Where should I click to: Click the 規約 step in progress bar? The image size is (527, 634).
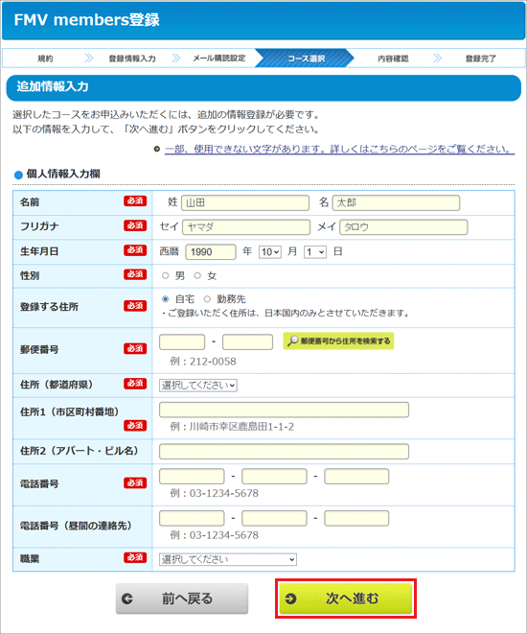(x=45, y=59)
